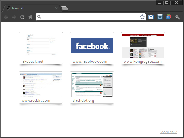Open the Kongregate page thumbnail

pos(143,46)
